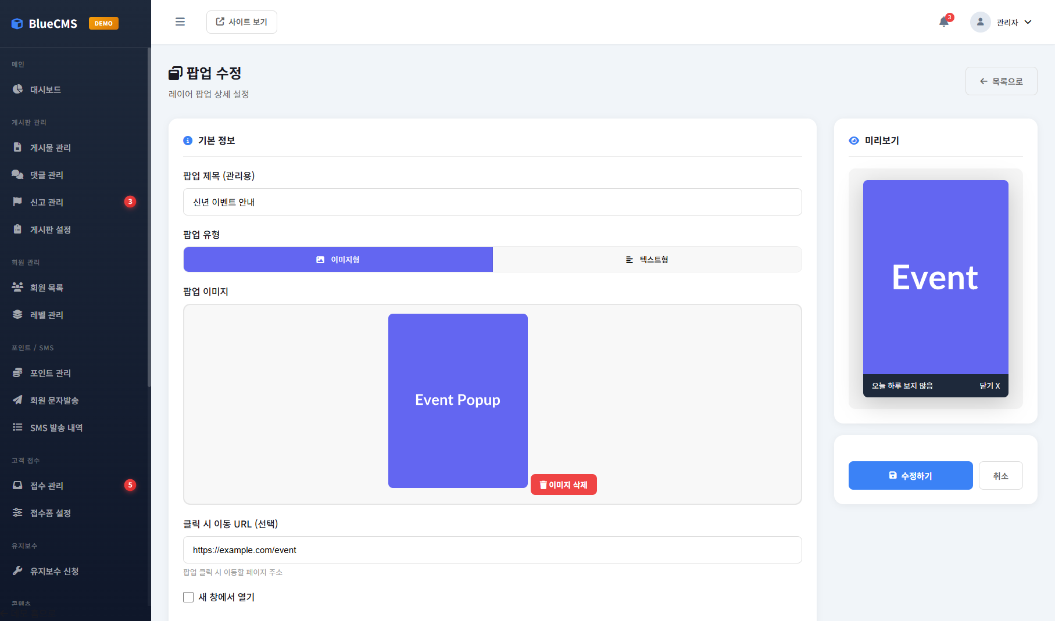Switch popup type to 텍스트형
The height and width of the screenshot is (621, 1055).
point(647,260)
